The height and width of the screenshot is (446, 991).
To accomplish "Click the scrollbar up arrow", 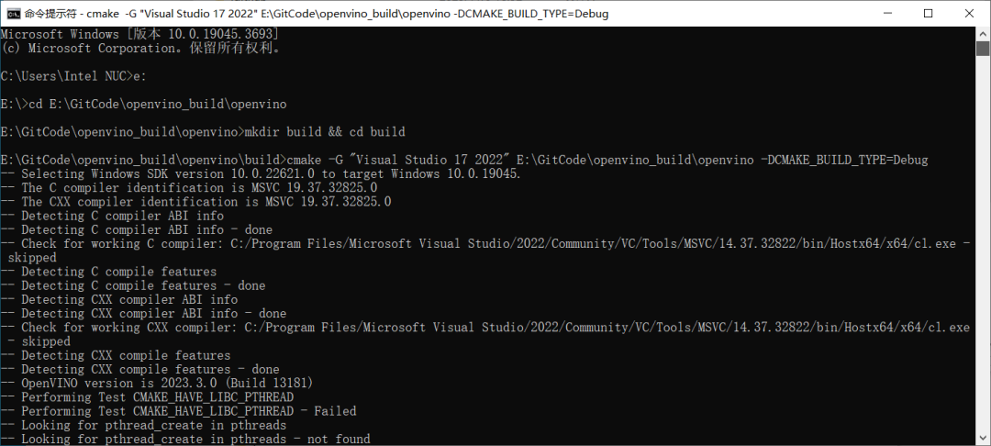I will coord(982,33).
